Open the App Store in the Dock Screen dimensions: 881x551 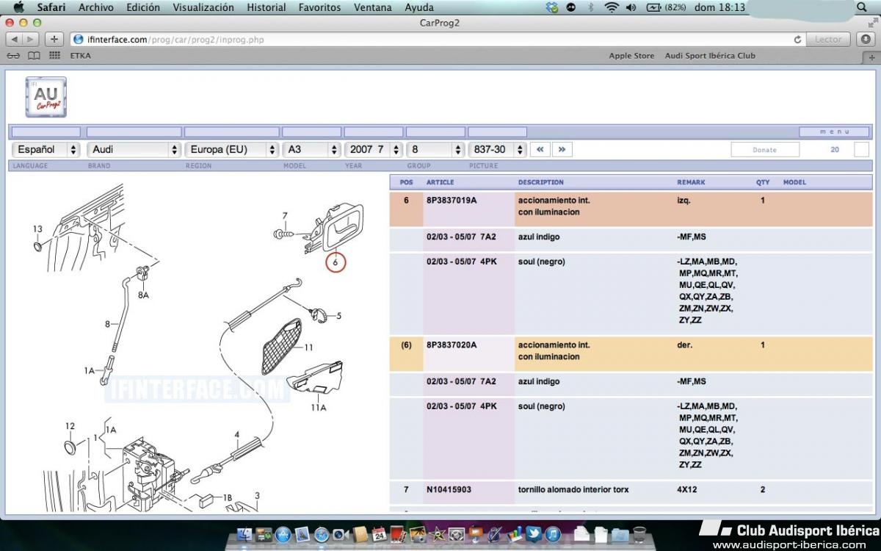pos(283,534)
